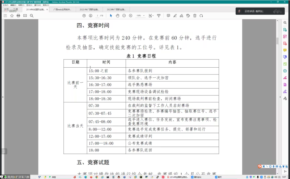Activate the hand pan tool
This screenshot has height=179, width=290.
[117, 16]
